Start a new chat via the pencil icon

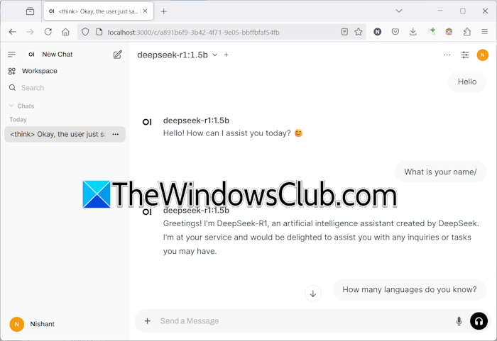[118, 55]
